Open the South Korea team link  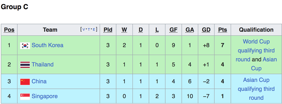click(48, 45)
